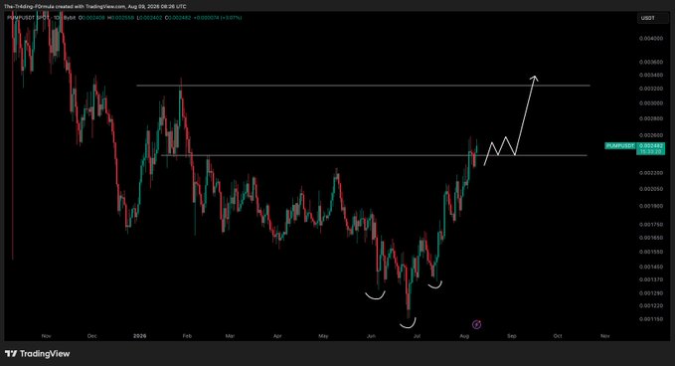Click the 0.002200 price axis label
675x366 pixels.
point(651,173)
